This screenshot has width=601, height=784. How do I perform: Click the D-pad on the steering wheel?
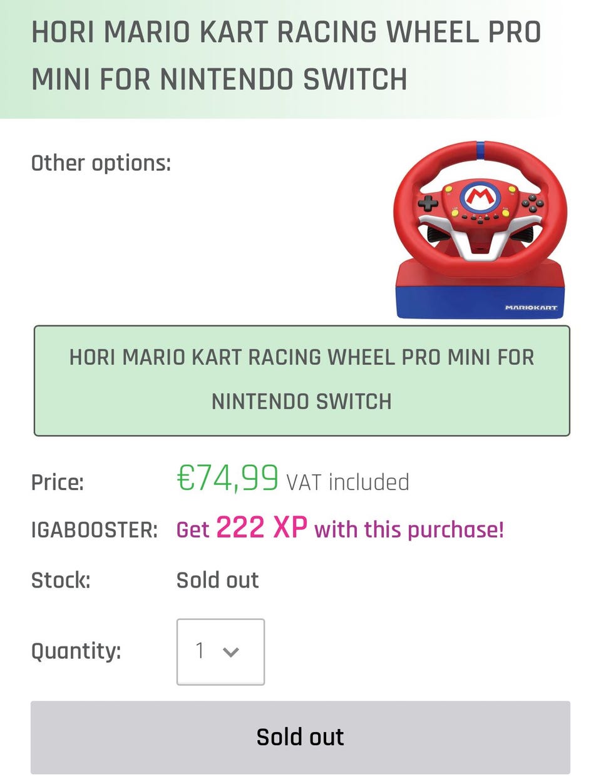tap(428, 203)
